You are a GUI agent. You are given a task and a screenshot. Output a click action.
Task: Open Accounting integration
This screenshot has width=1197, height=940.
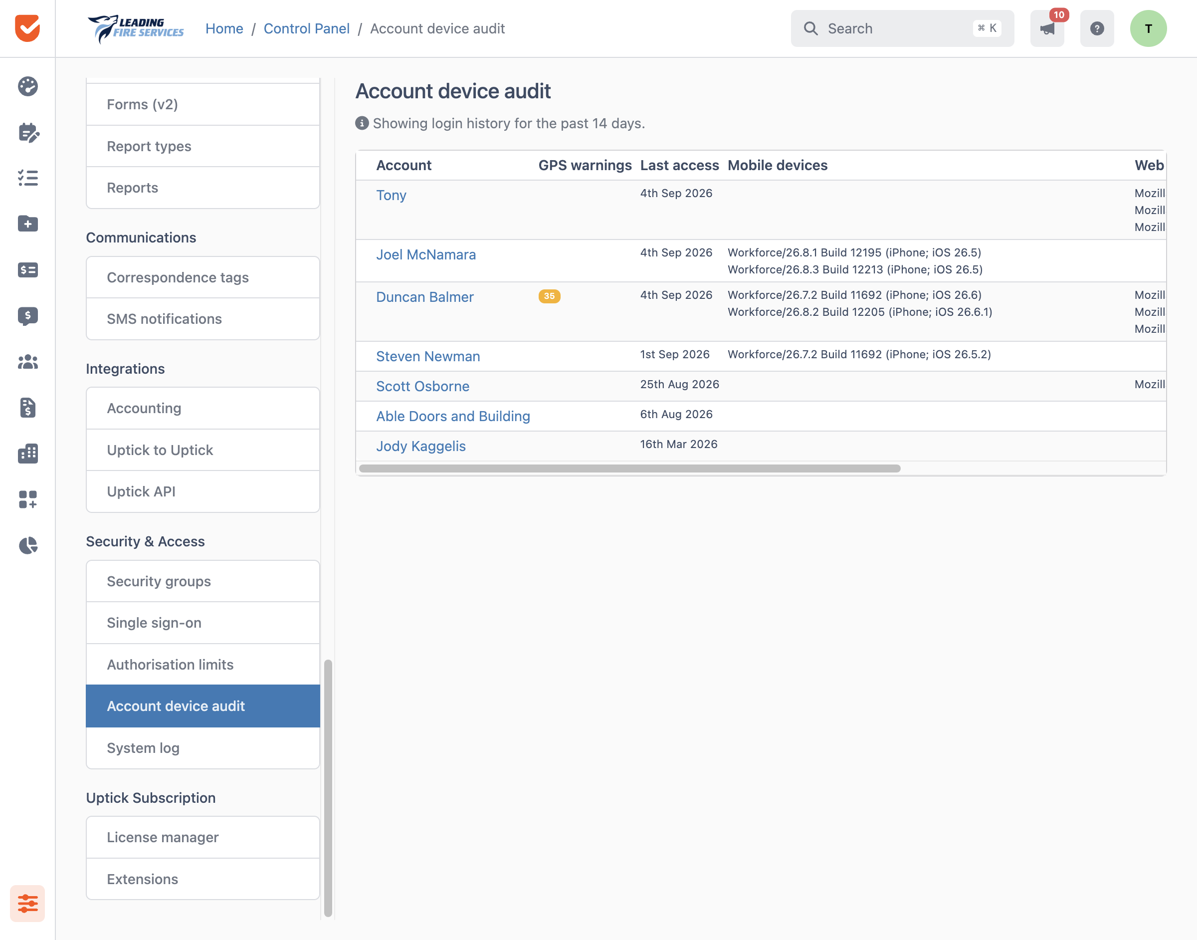(203, 408)
